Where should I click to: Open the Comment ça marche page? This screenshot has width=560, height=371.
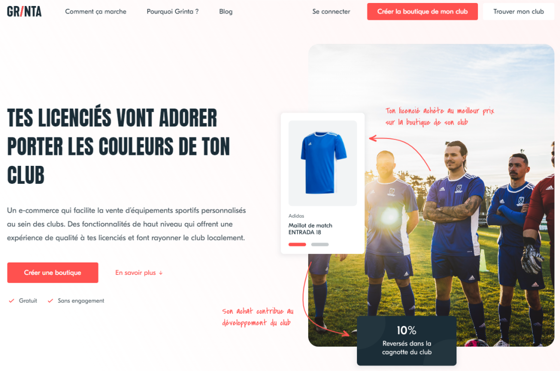(x=96, y=11)
